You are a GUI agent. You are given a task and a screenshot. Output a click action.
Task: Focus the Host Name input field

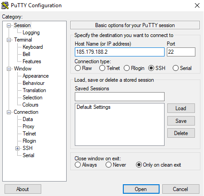point(120,52)
